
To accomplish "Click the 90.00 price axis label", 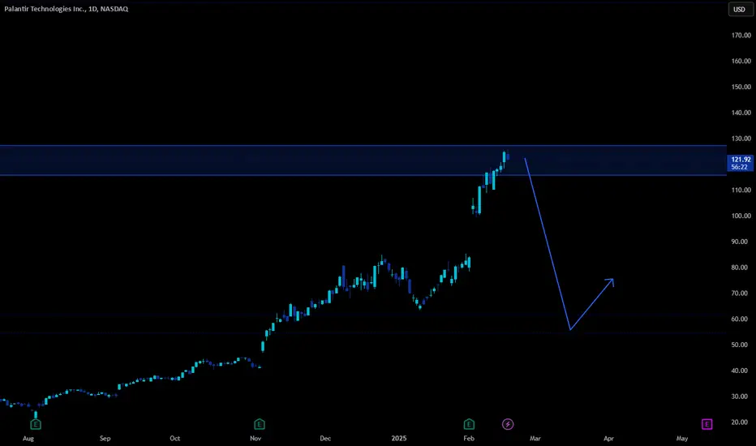I will [x=740, y=242].
